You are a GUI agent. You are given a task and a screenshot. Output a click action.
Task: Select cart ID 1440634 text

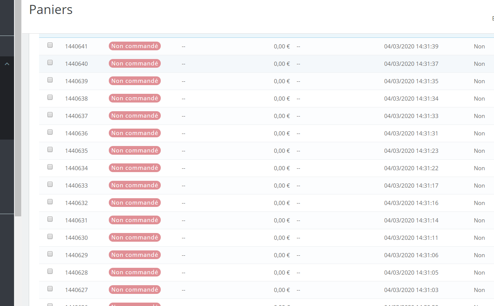pyautogui.click(x=76, y=168)
